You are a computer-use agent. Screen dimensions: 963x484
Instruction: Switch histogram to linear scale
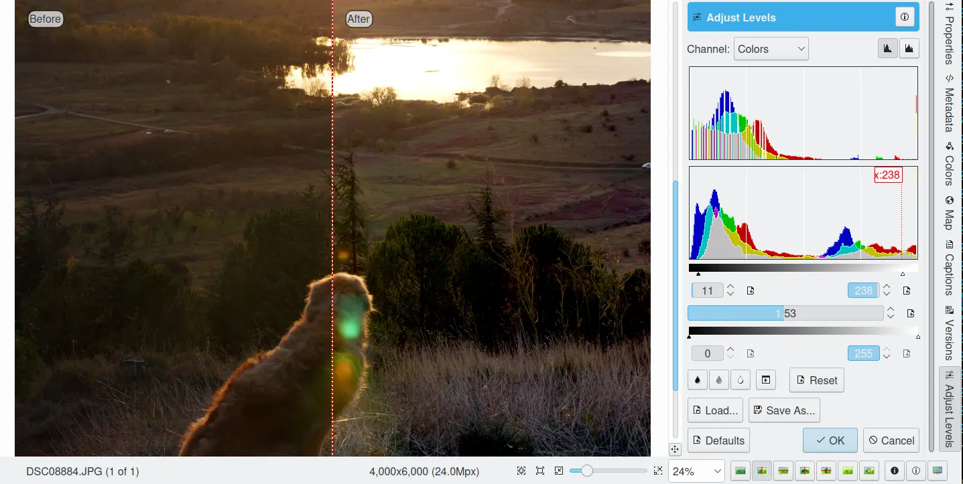tap(888, 48)
